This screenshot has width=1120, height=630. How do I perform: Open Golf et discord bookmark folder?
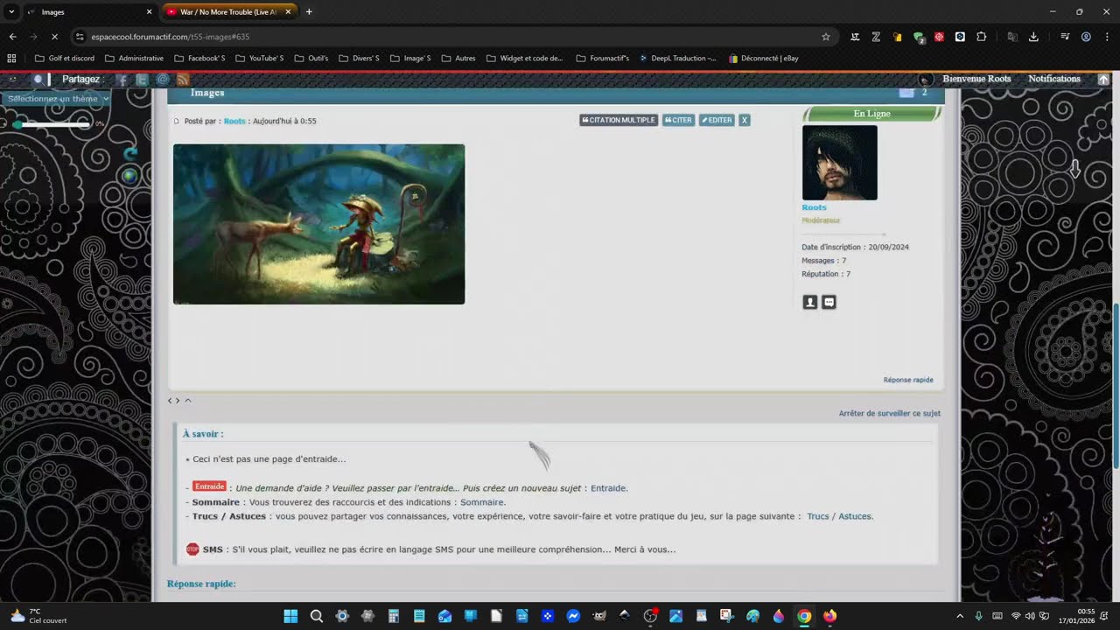[64, 59]
